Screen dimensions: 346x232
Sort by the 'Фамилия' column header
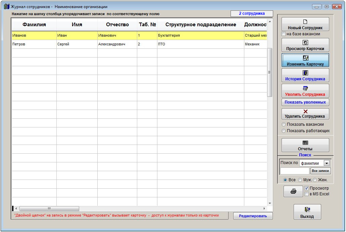point(34,25)
